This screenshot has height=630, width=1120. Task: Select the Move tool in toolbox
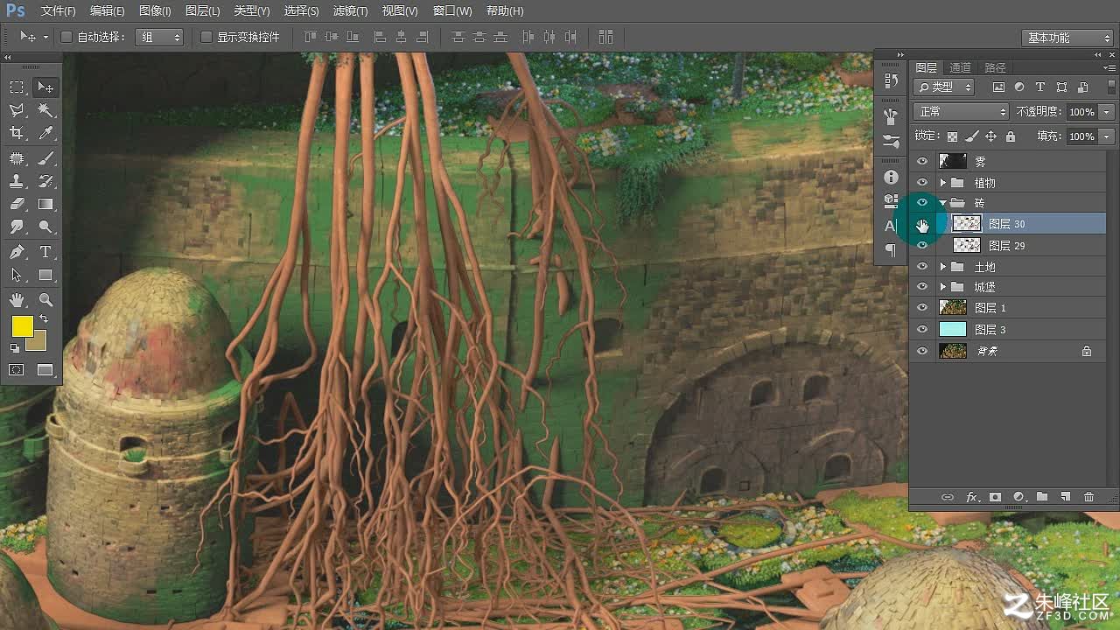(x=45, y=87)
